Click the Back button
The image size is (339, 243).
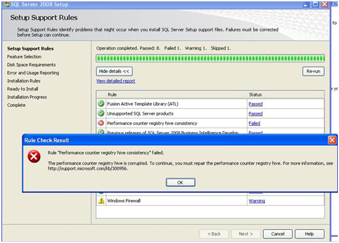(x=214, y=234)
